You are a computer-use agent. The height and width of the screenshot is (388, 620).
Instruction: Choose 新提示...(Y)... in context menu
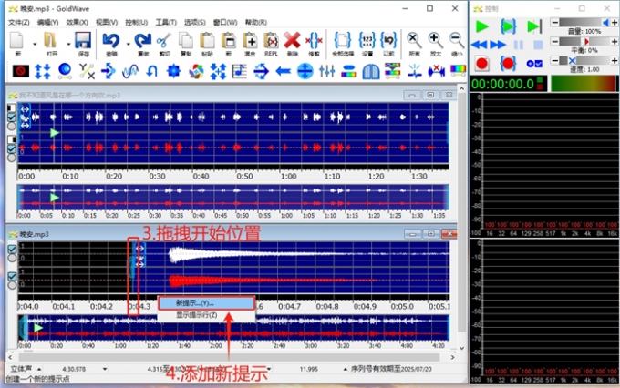coord(206,303)
